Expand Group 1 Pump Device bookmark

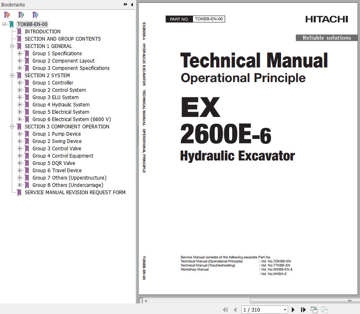(20, 134)
